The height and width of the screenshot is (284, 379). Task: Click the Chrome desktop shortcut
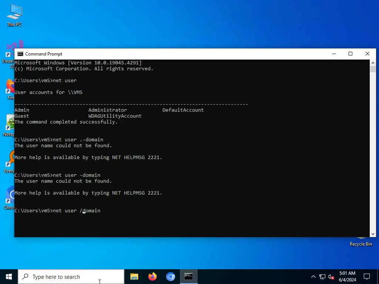[9, 199]
